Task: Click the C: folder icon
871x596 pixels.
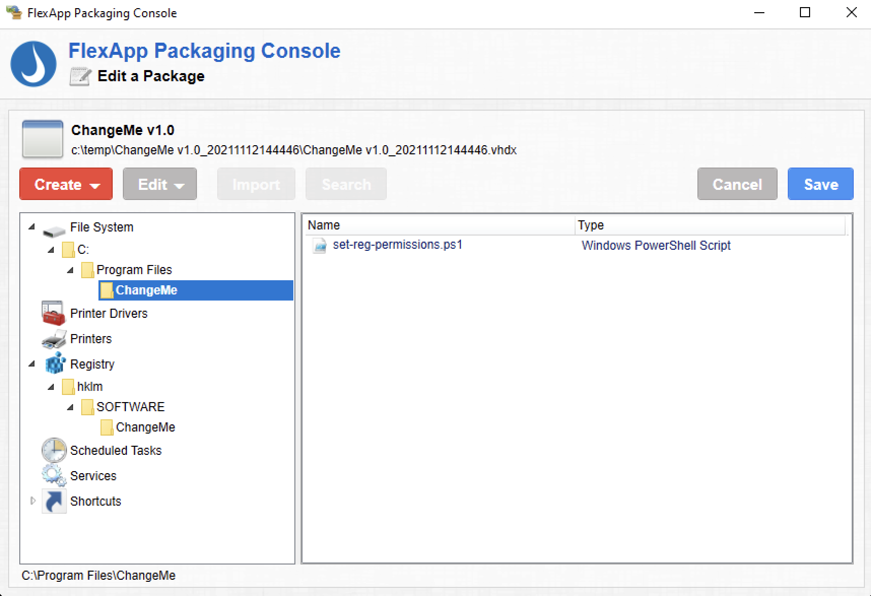Action: [x=68, y=250]
